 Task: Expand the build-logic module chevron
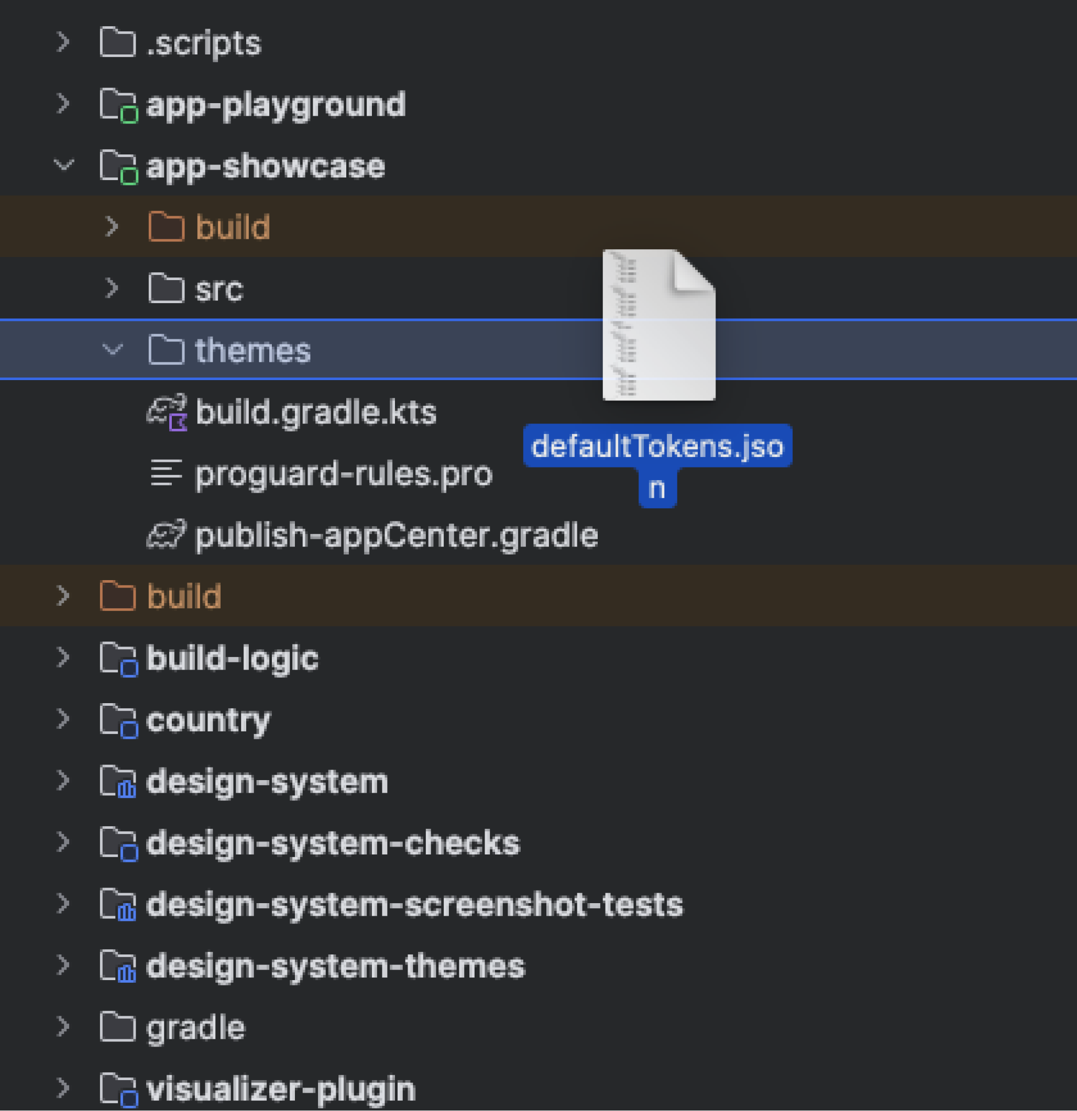[x=63, y=658]
